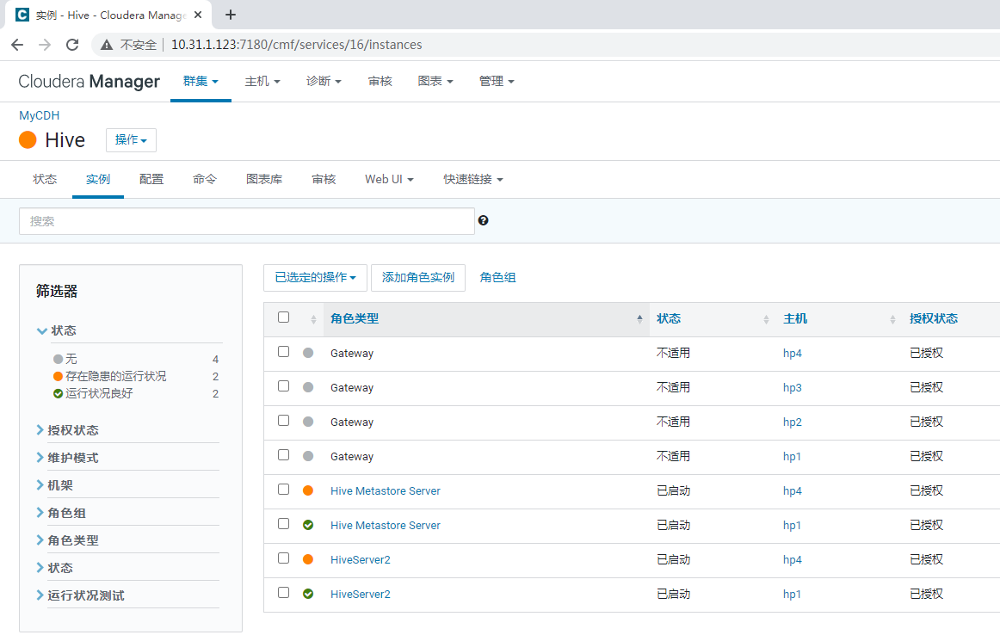1000x635 pixels.
Task: Close the Hive Cloudera Manager browser tab
Action: coord(198,15)
